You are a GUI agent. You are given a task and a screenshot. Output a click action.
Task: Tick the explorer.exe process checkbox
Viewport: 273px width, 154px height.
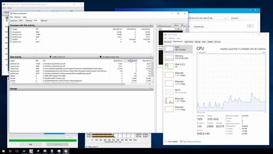click(11, 37)
